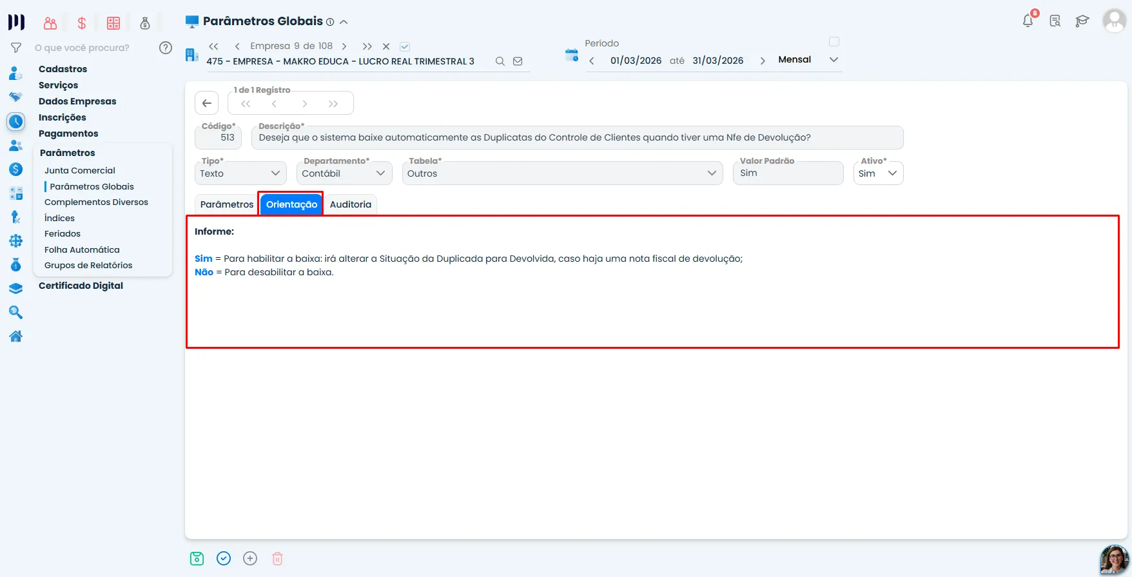Toggle the checkbox next to company navigation

[x=405, y=46]
